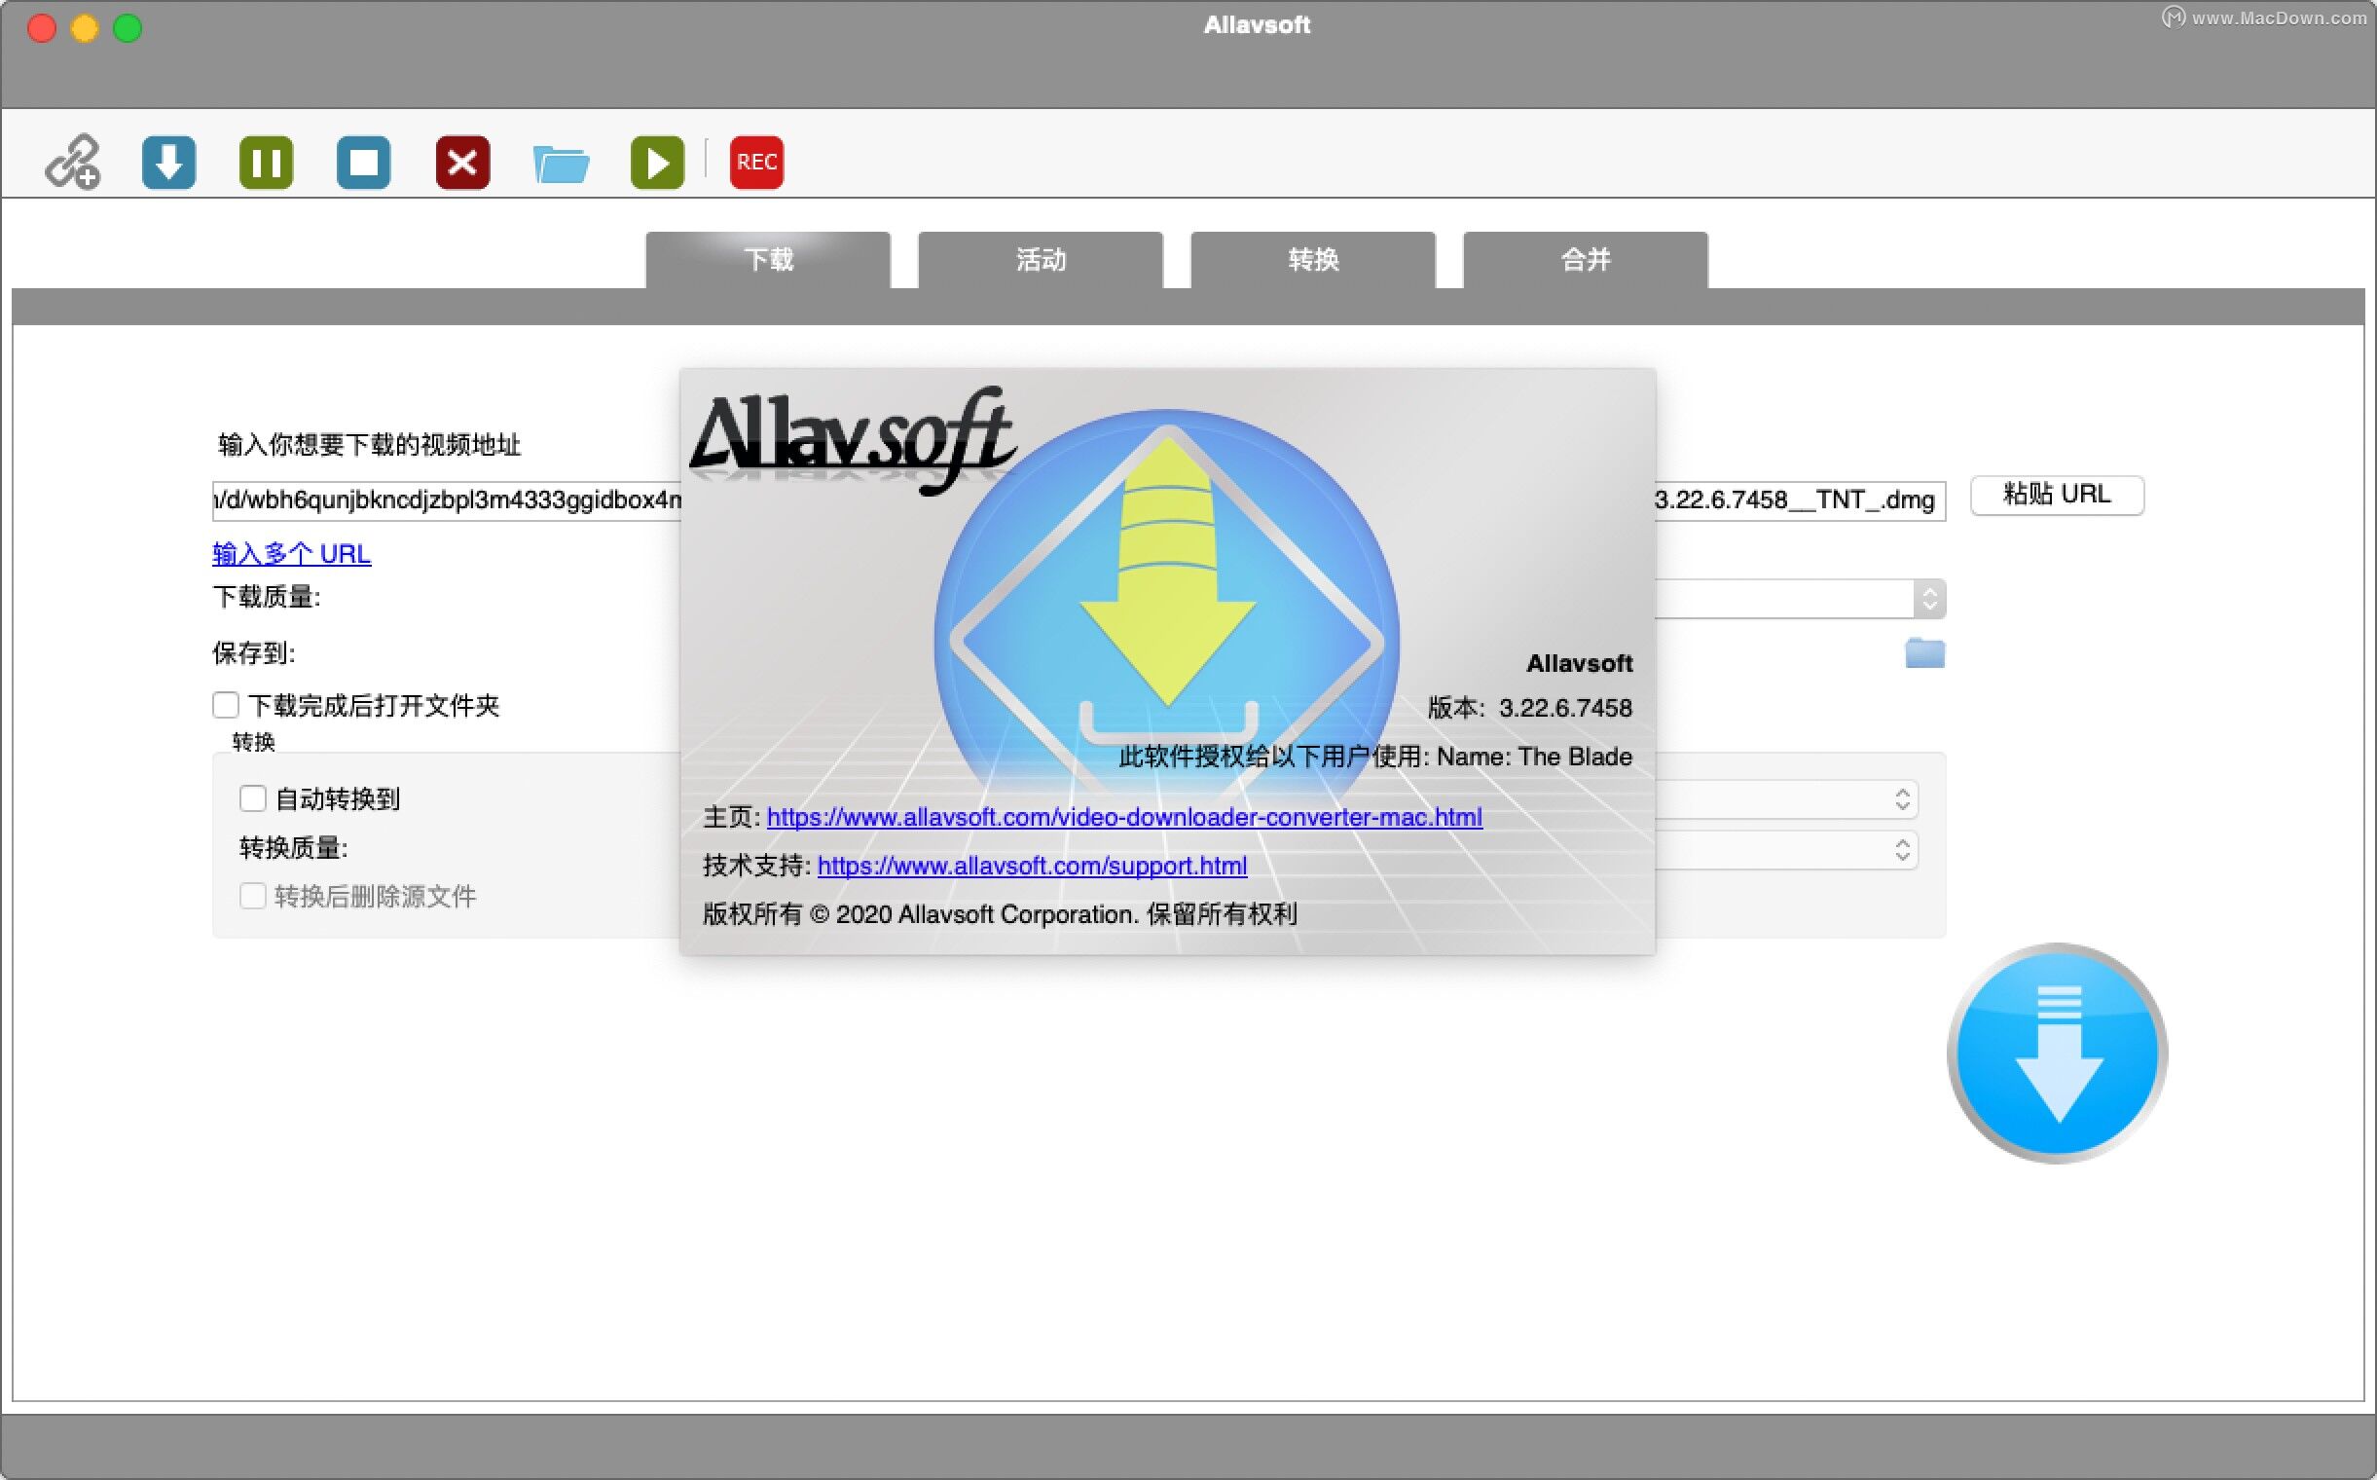Switch to the 活动 tab
Screen dimensions: 2377x1480
coord(1040,259)
